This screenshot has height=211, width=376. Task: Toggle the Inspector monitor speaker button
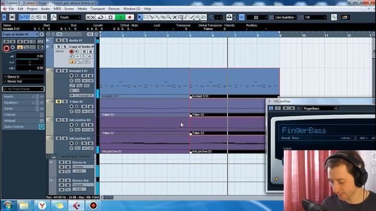13,47
